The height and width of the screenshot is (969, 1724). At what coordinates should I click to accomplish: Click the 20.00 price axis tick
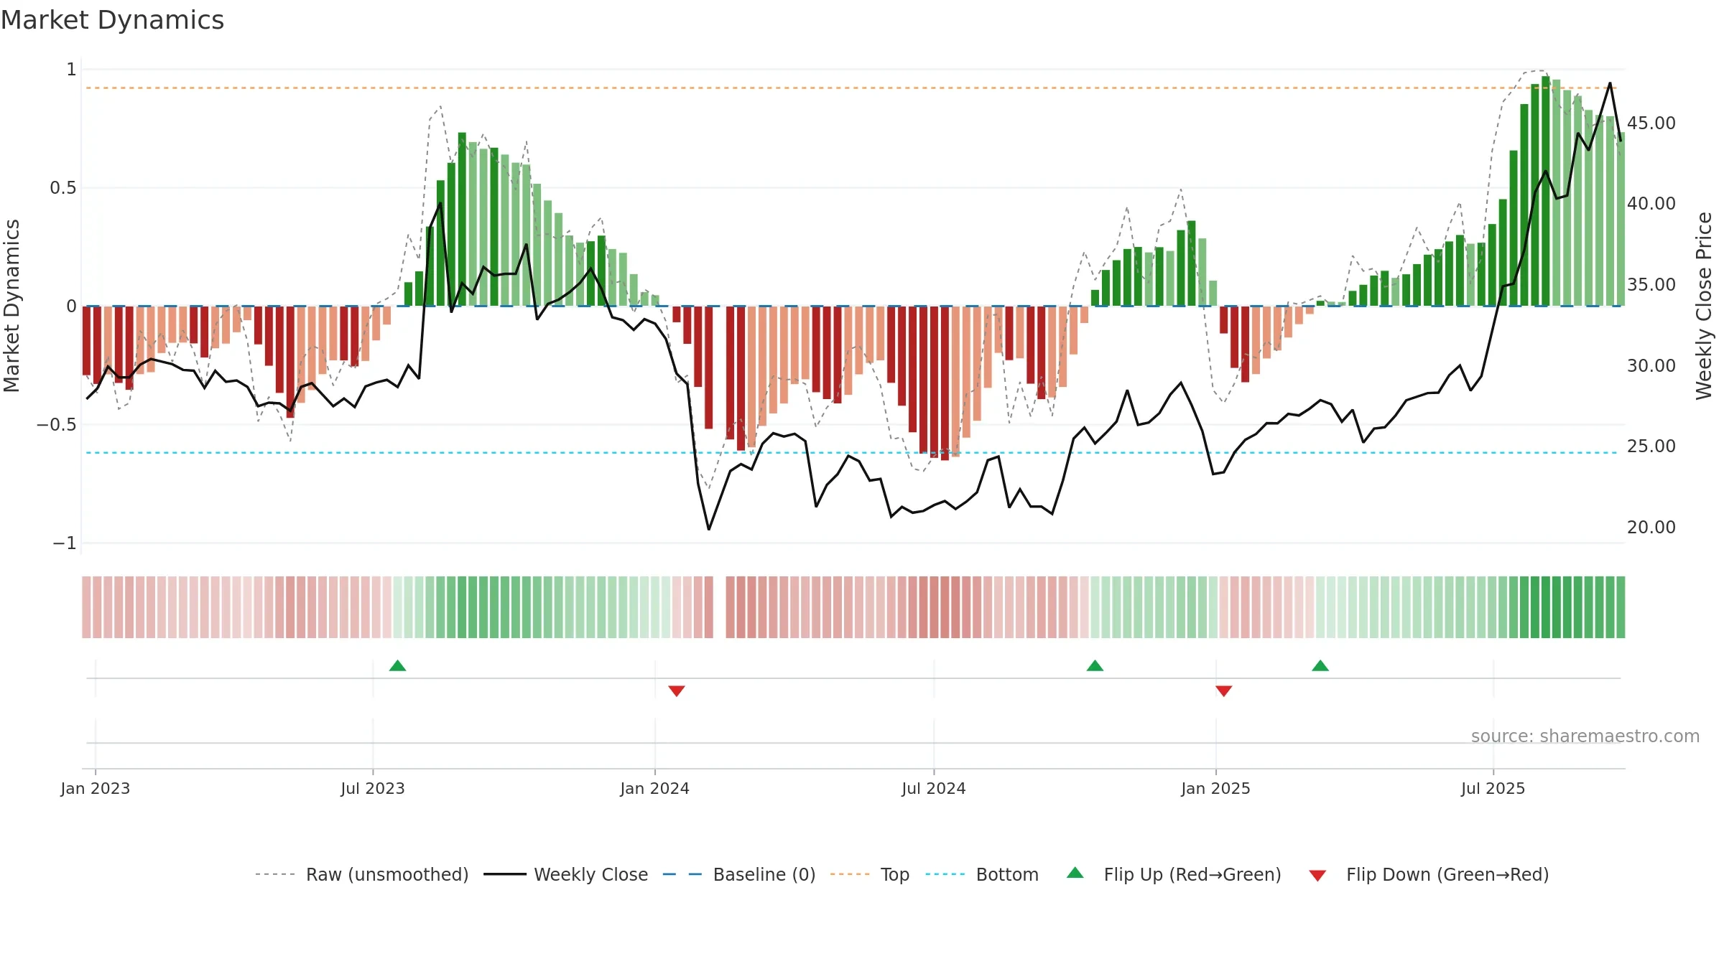point(1651,527)
